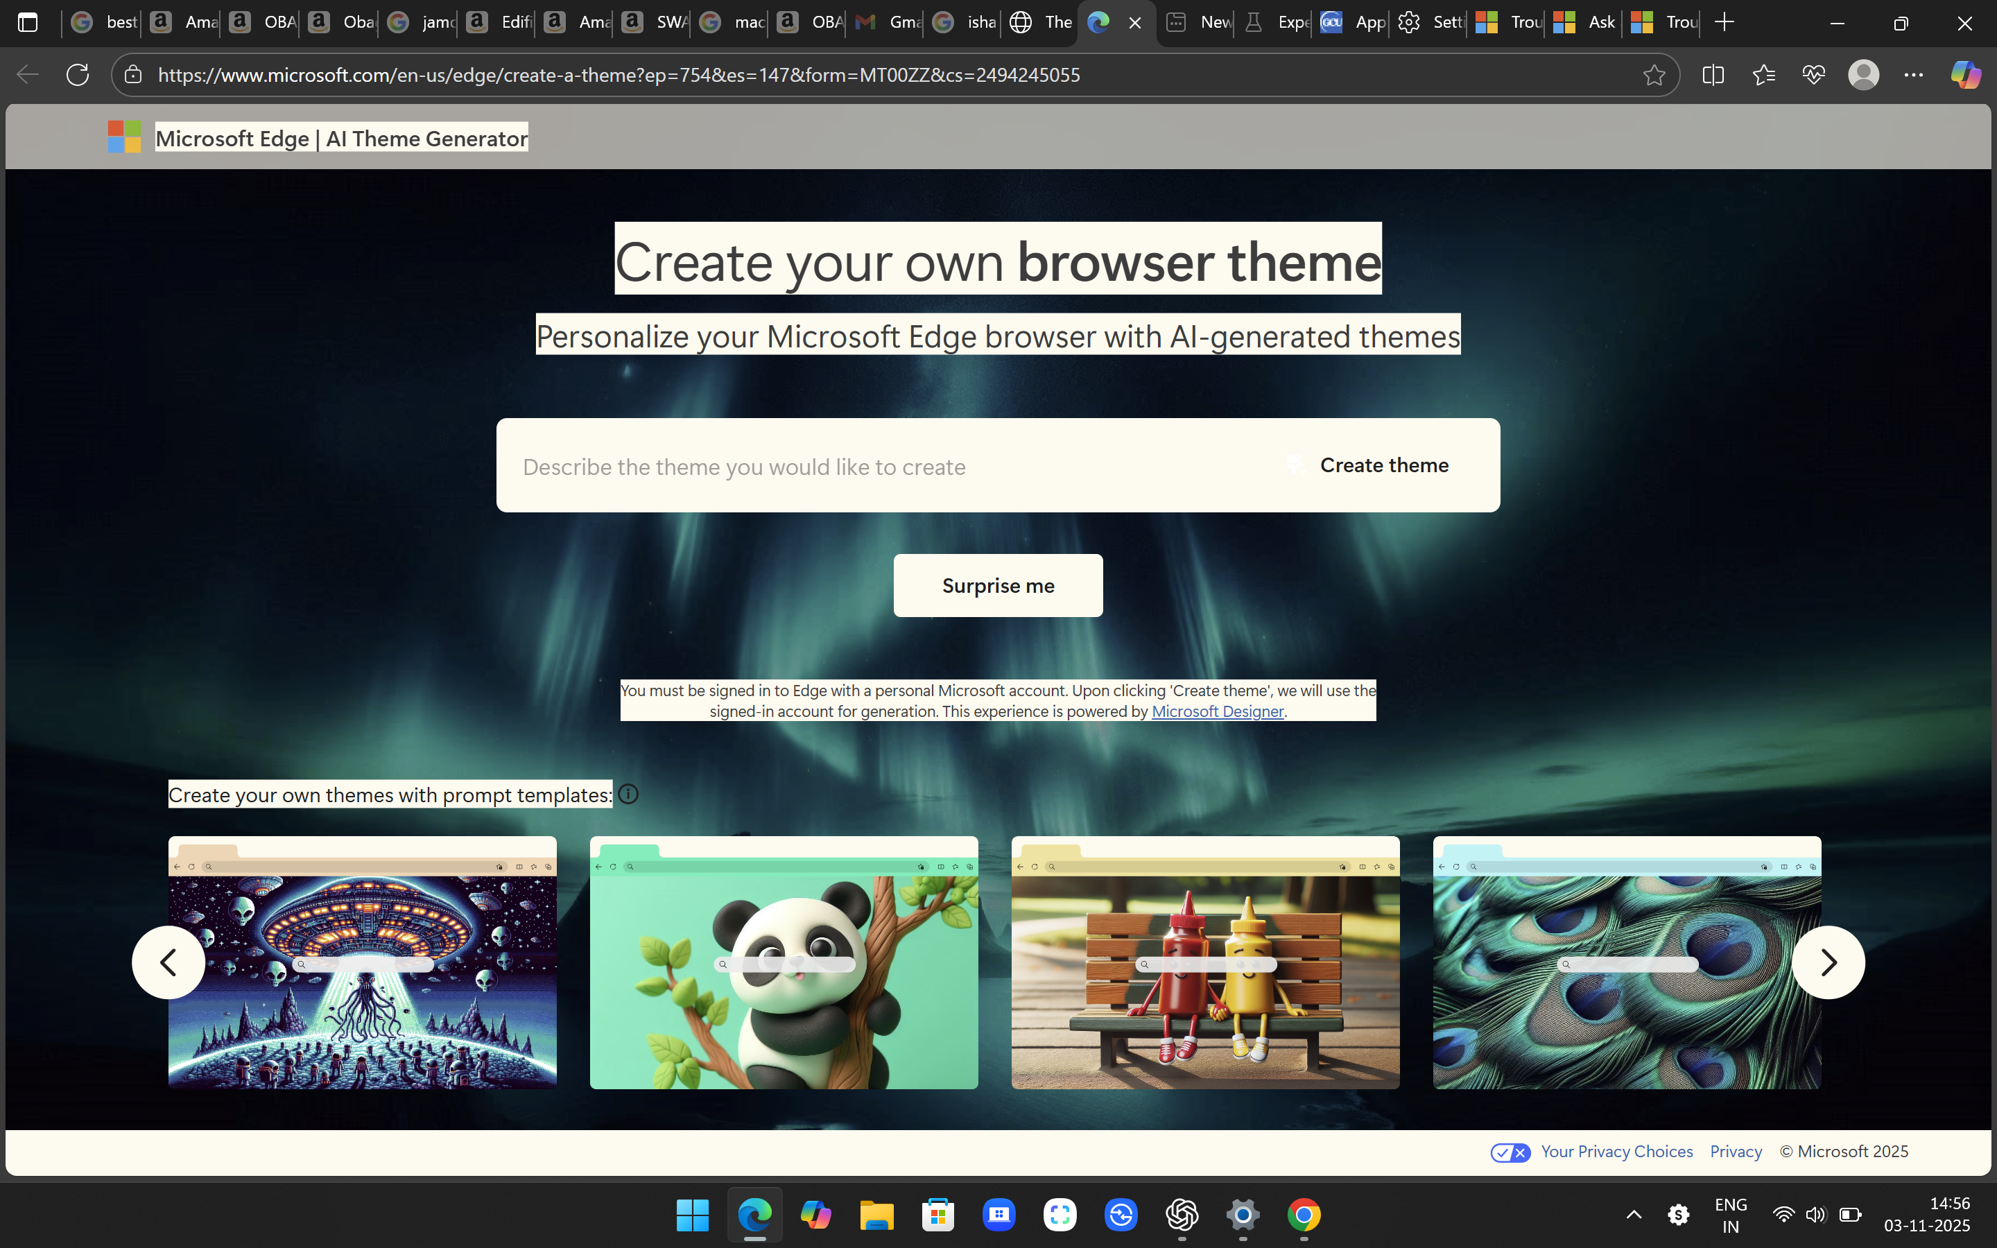Add this page to favorites
1997x1248 pixels.
[1654, 74]
